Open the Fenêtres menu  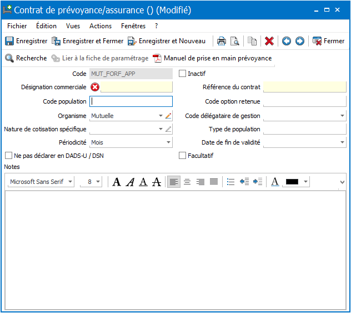click(133, 26)
